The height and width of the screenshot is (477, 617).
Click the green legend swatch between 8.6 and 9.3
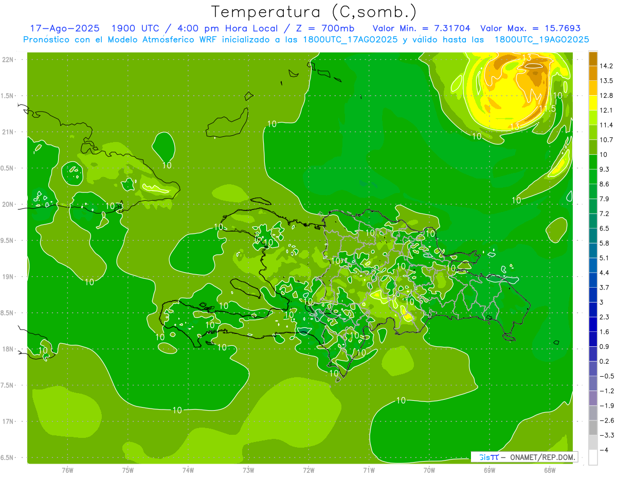[x=593, y=176]
